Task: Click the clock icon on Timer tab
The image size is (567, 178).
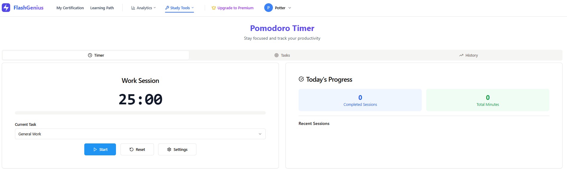Action: coord(90,55)
